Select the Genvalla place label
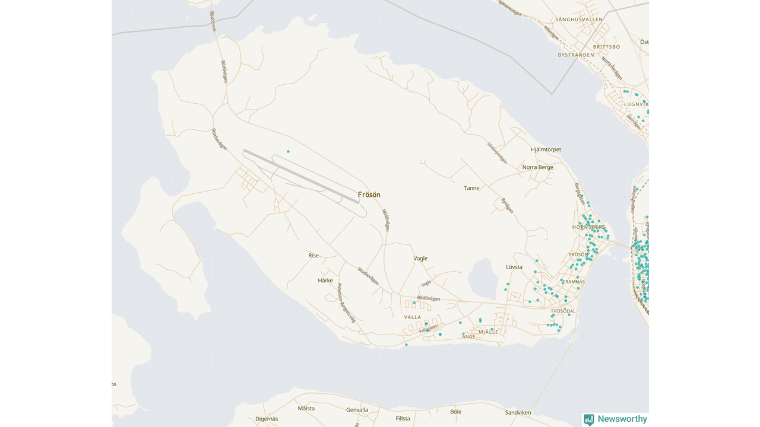This screenshot has height=427, width=760. [x=357, y=410]
